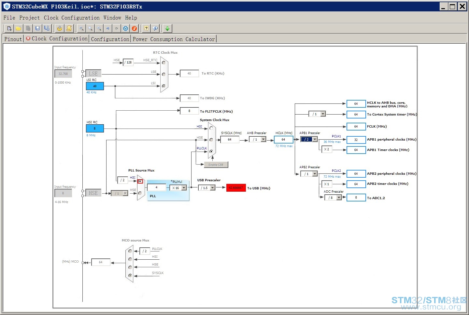Image resolution: width=469 pixels, height=315 pixels.
Task: Click the Save Project floppy icon
Action: coord(37,29)
